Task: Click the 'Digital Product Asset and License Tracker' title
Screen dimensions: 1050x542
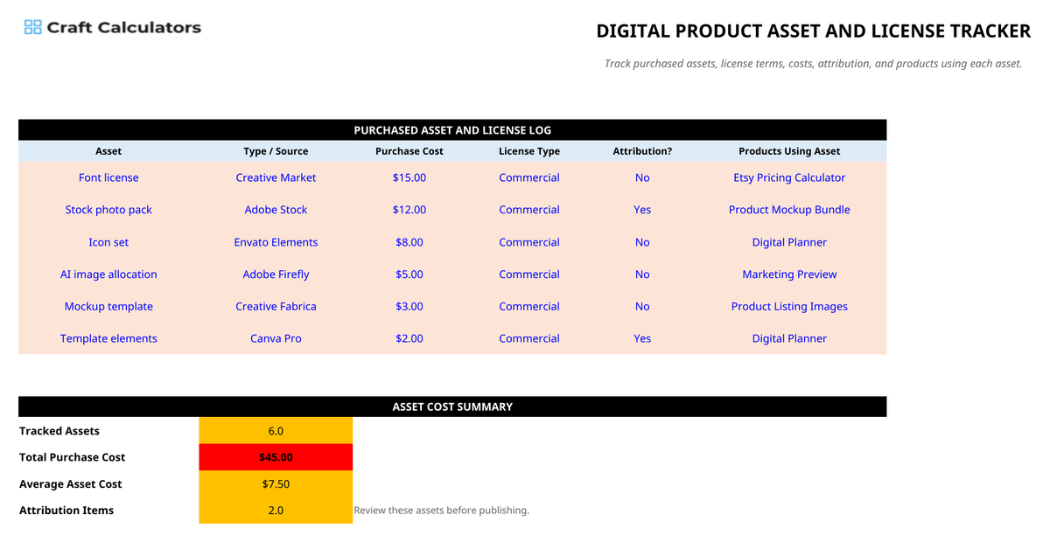Action: click(x=814, y=31)
